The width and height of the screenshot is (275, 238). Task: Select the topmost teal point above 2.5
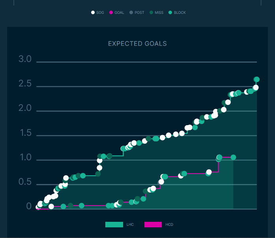pos(256,79)
